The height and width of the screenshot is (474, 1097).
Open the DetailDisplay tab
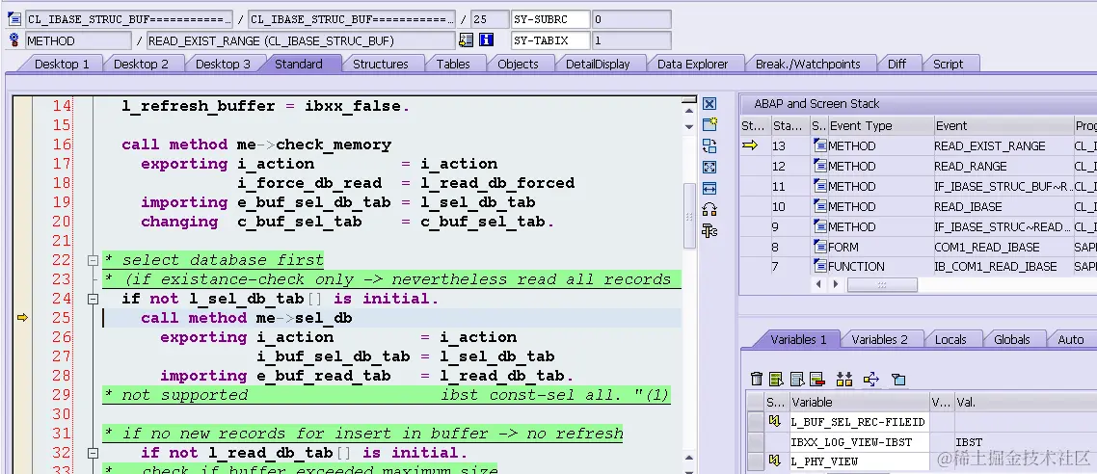click(598, 64)
